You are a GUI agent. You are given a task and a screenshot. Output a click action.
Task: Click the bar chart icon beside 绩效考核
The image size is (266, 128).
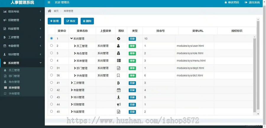(x=5, y=12)
